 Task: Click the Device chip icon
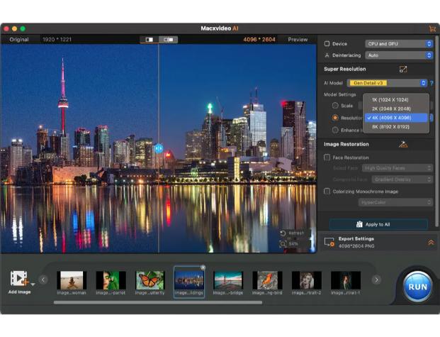pyautogui.click(x=327, y=43)
